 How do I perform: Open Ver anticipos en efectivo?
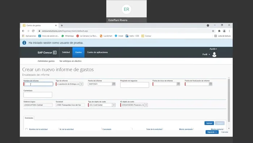70,61
